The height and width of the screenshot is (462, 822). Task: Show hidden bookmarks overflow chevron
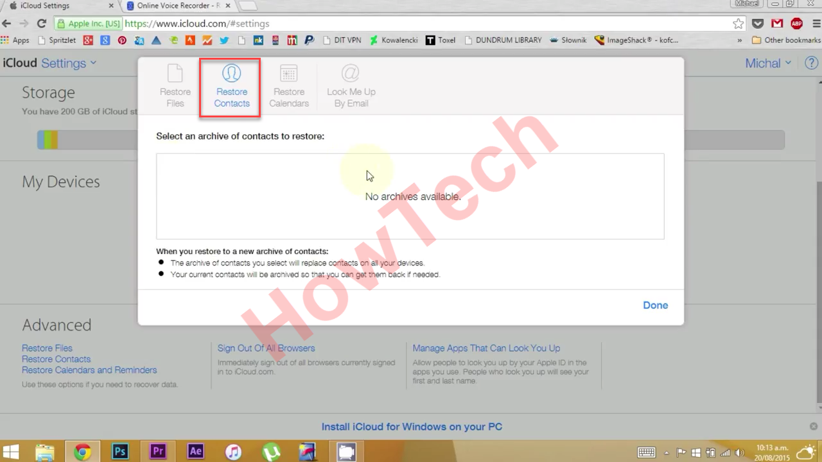739,40
